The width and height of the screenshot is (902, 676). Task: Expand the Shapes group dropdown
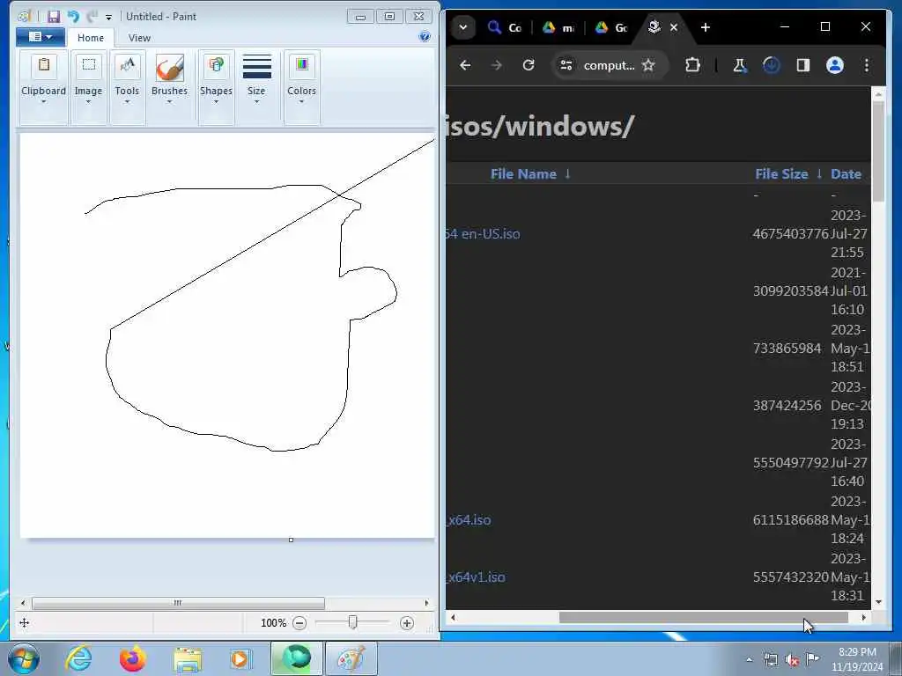coord(217,102)
